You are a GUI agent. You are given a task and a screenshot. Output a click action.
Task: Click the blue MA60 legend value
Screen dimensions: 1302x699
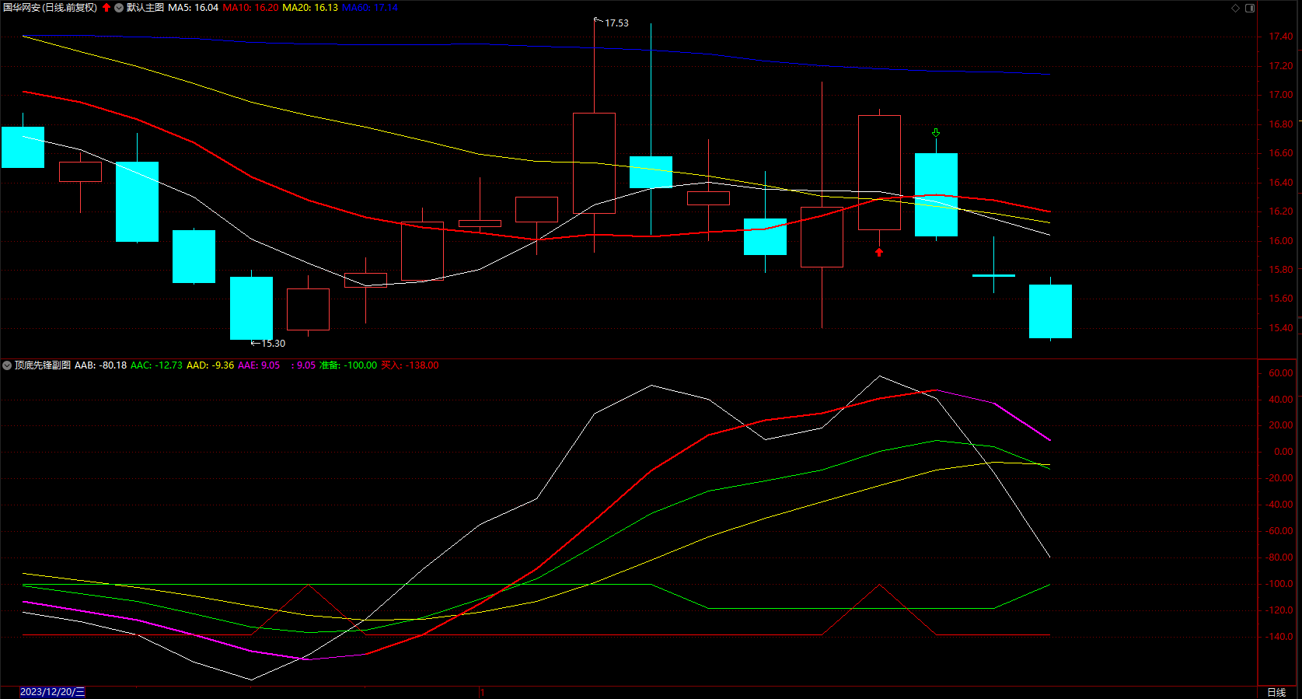[370, 8]
